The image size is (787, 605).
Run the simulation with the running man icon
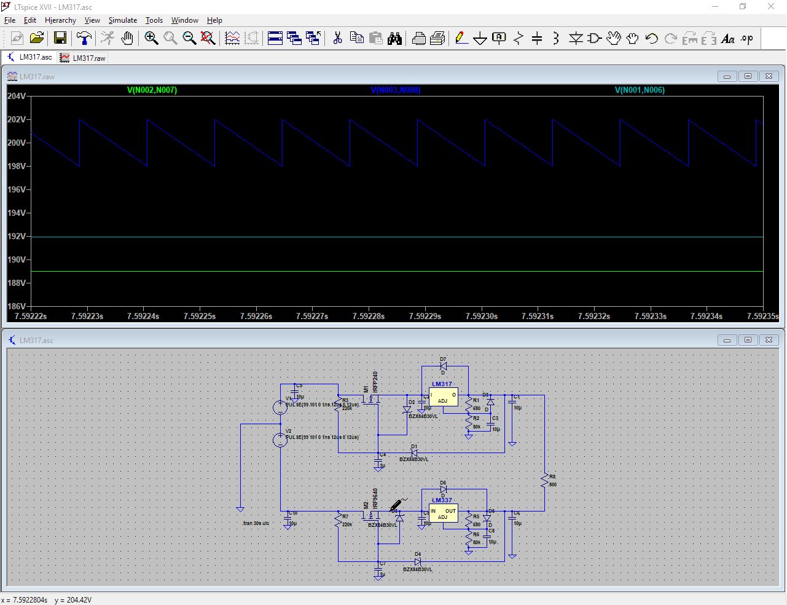[108, 39]
